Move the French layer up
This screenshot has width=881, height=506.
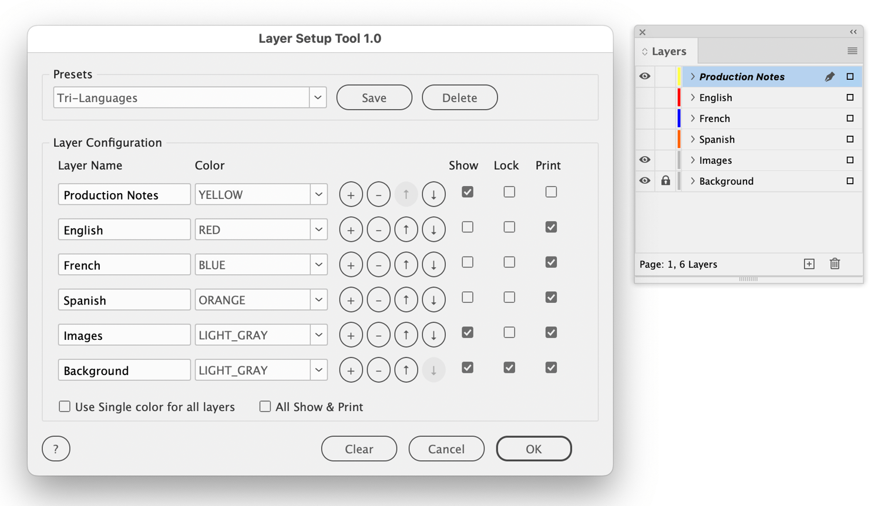coord(406,265)
